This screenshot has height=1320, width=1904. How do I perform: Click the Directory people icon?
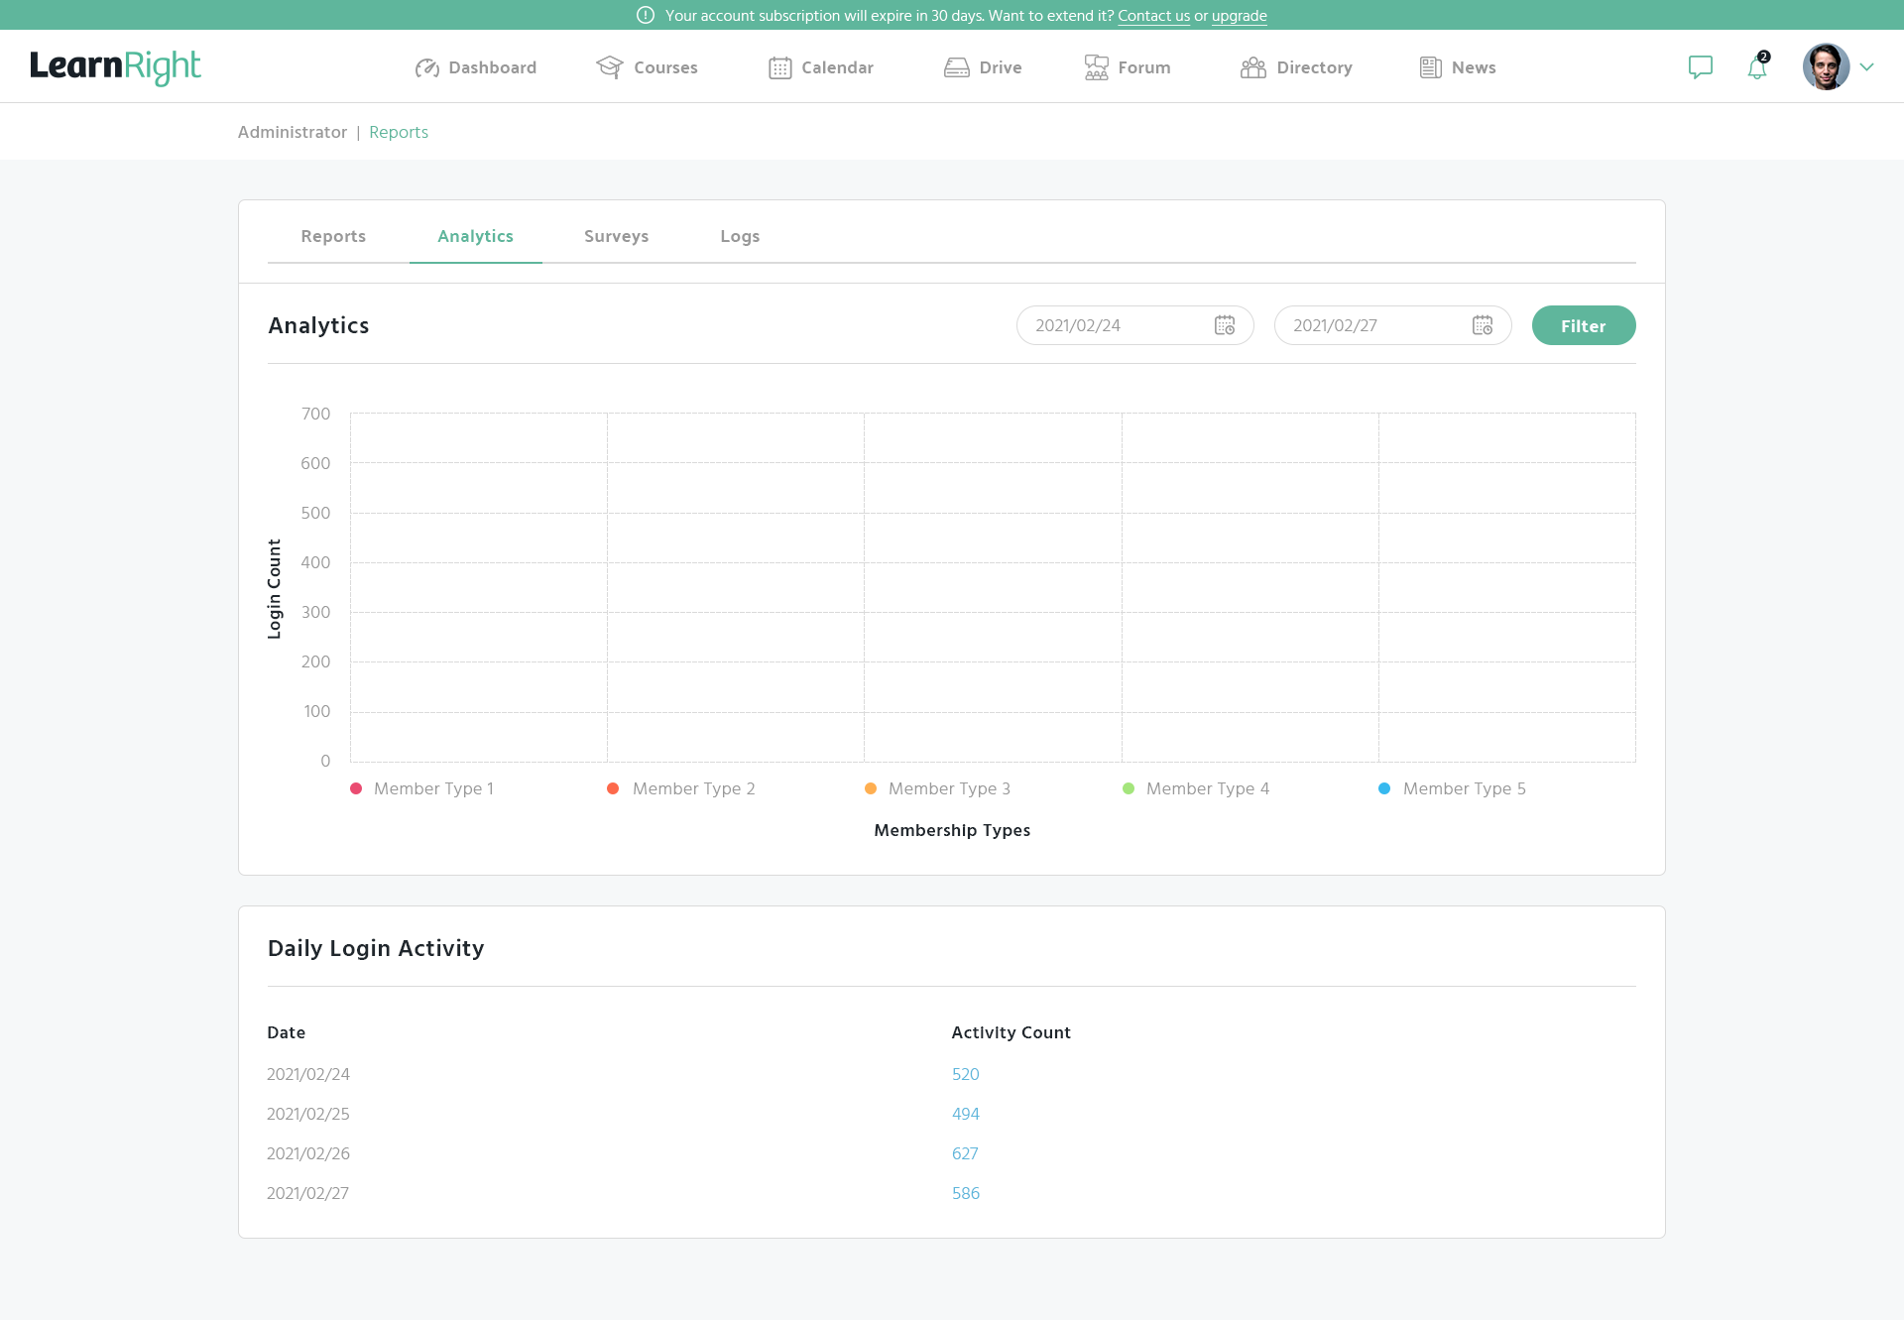coord(1252,67)
